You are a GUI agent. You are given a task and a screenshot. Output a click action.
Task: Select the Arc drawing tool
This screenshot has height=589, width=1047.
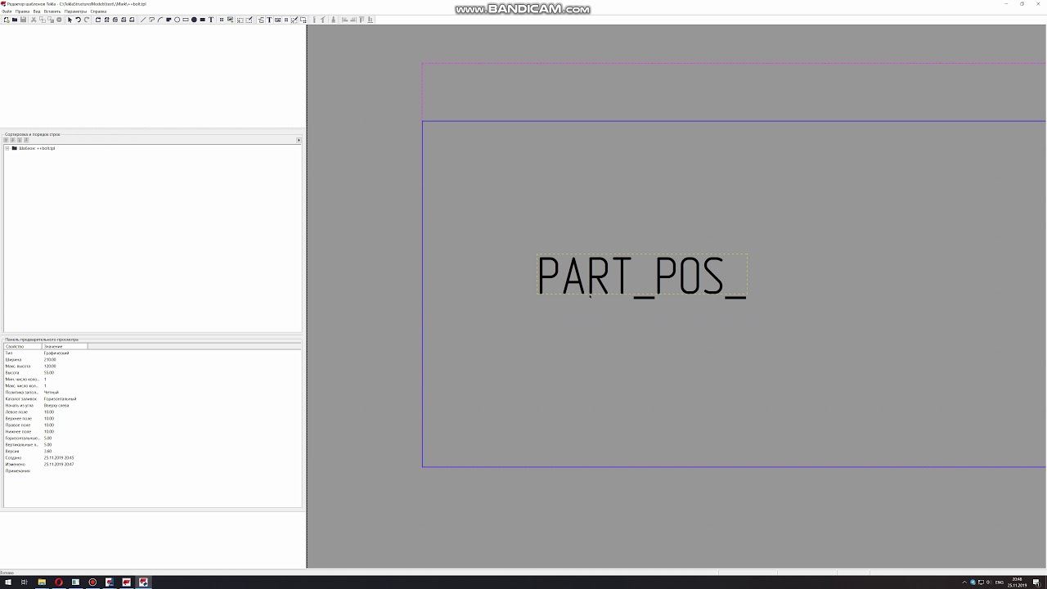[x=160, y=20]
